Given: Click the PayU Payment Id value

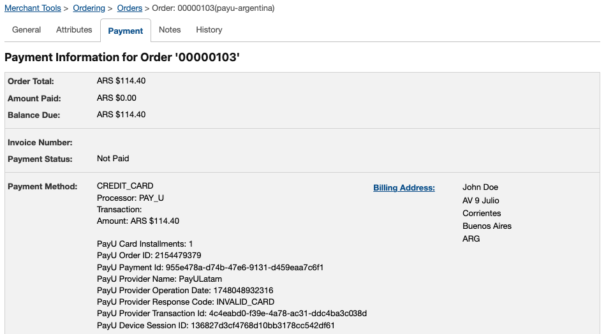Looking at the screenshot, I should pyautogui.click(x=245, y=268).
